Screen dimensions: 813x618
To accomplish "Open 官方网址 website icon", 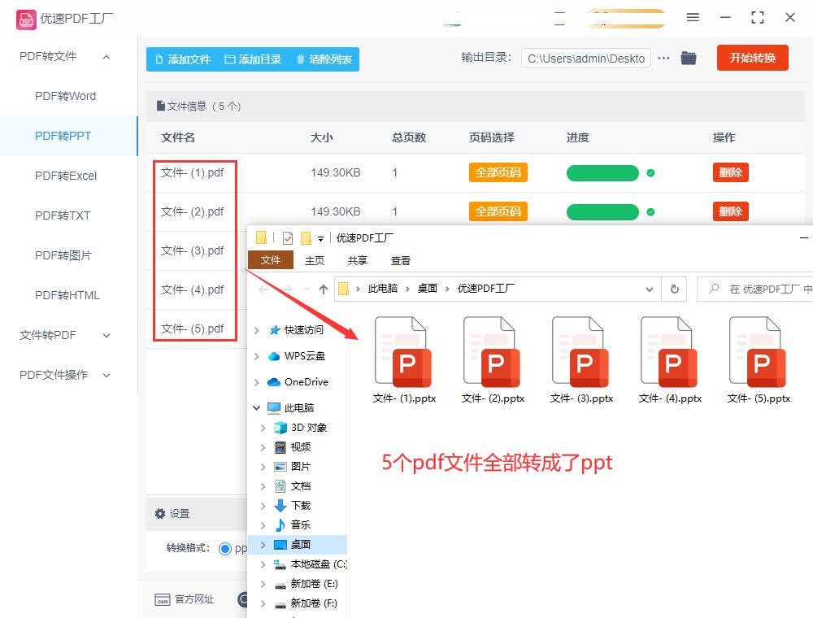I will (x=163, y=600).
